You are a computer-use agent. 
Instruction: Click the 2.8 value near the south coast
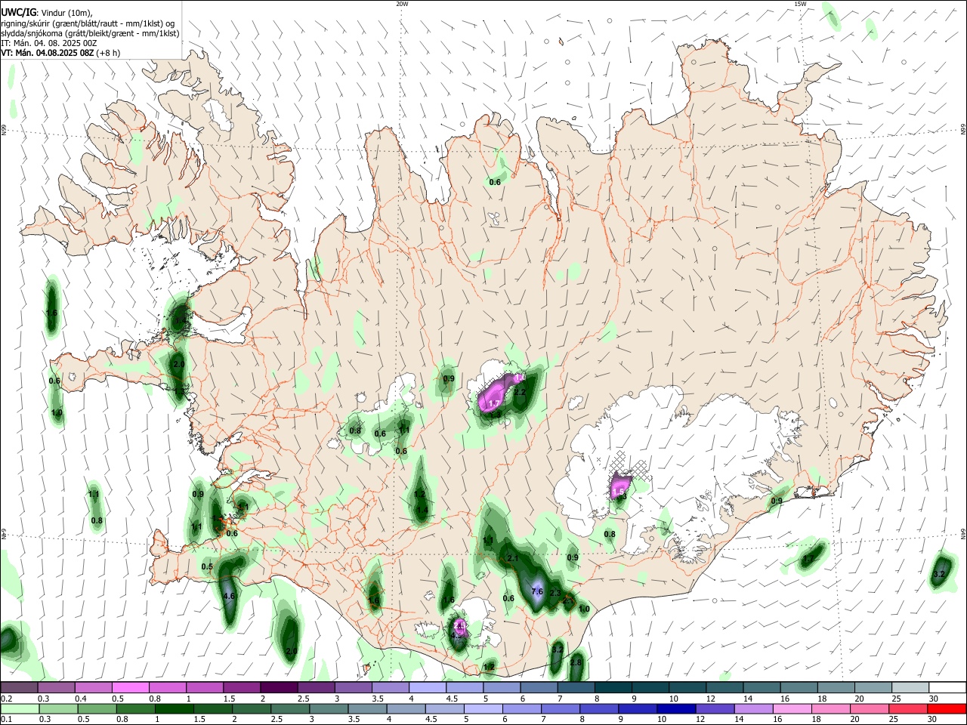pos(576,662)
